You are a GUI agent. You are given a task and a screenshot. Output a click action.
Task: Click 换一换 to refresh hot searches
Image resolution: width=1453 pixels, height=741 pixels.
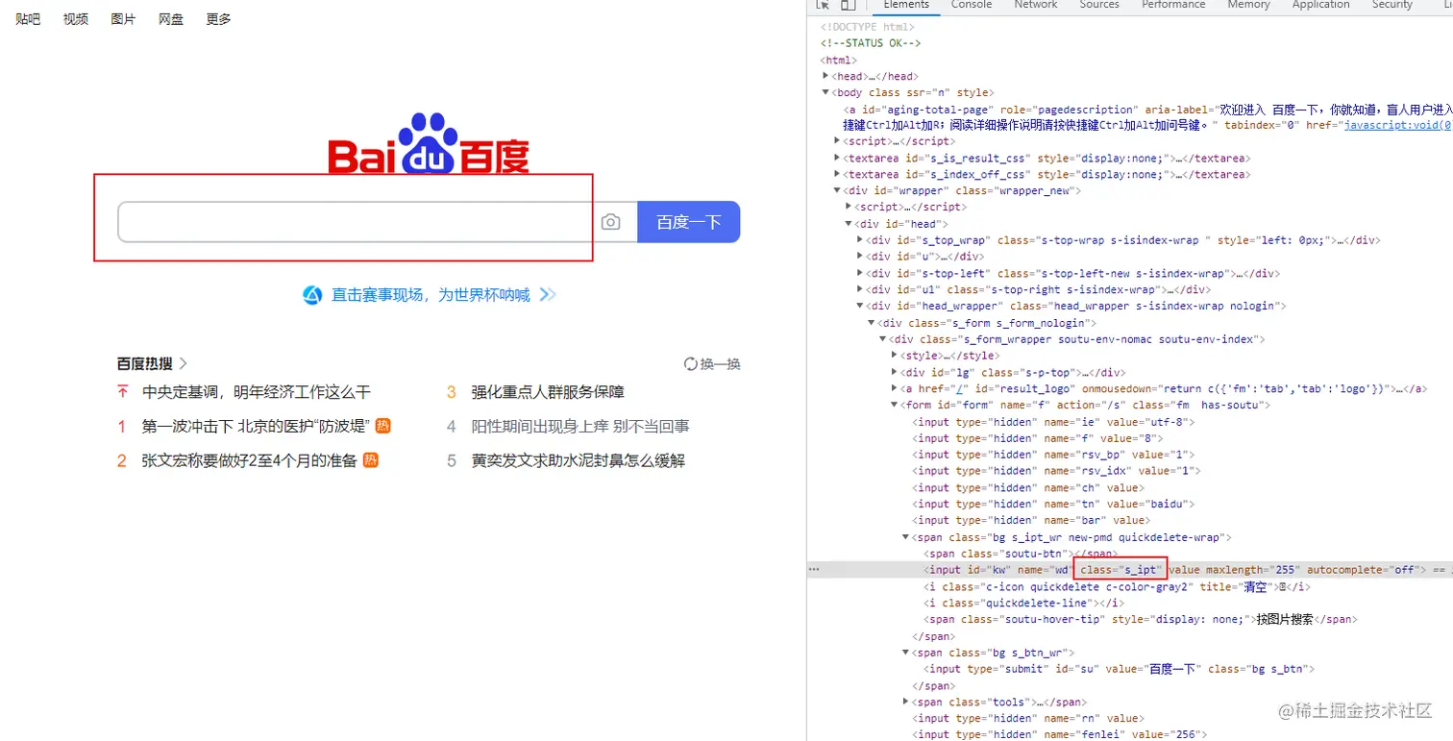[x=720, y=364]
